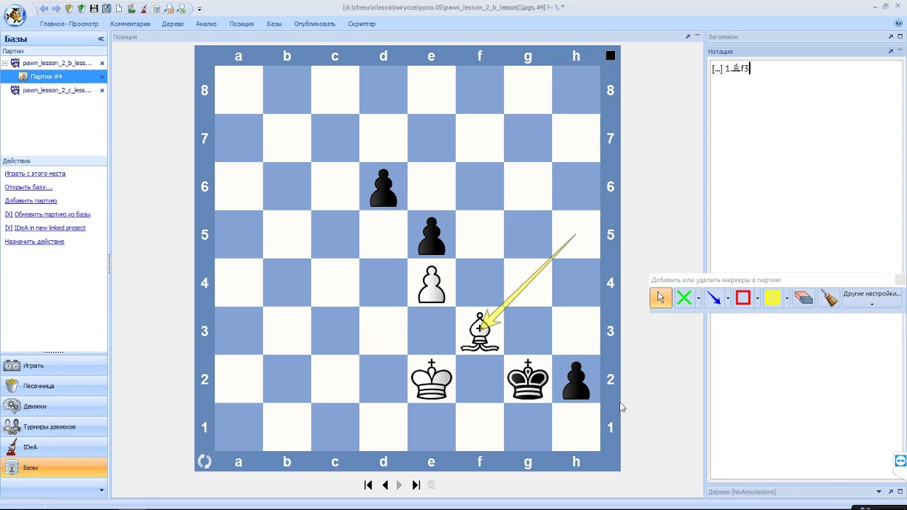Open the Дерево panel dropdown arrow

click(879, 492)
